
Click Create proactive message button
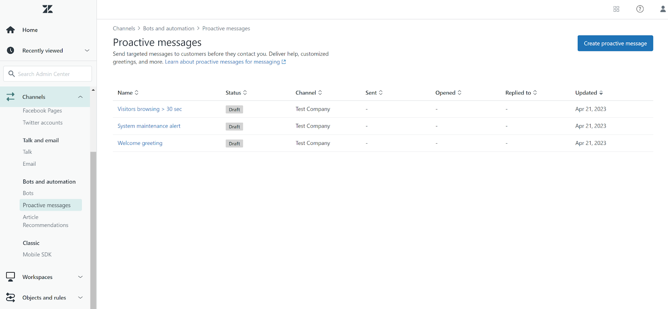tap(615, 43)
